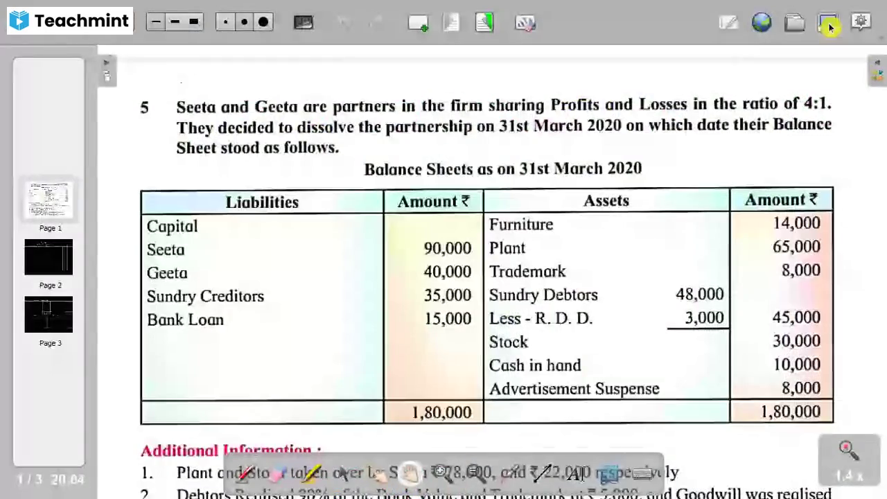Click the magnifier icon at bottom right

coord(848,449)
